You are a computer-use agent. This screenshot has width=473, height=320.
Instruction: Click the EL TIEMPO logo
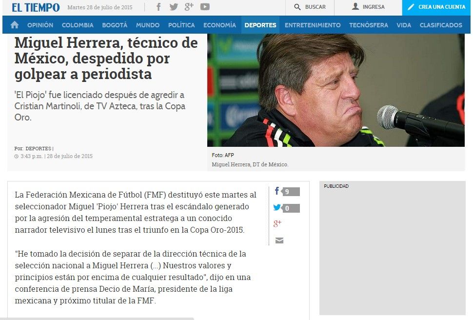tap(36, 7)
